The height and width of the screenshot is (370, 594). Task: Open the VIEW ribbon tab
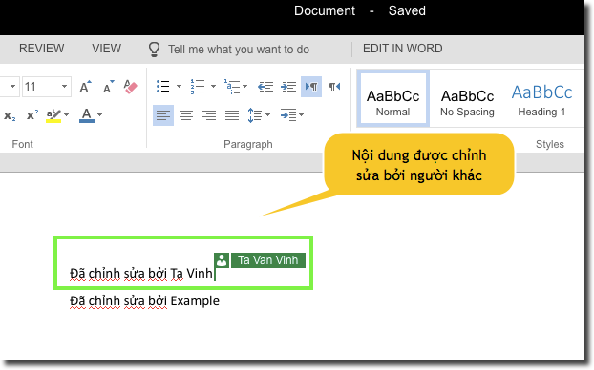[106, 49]
